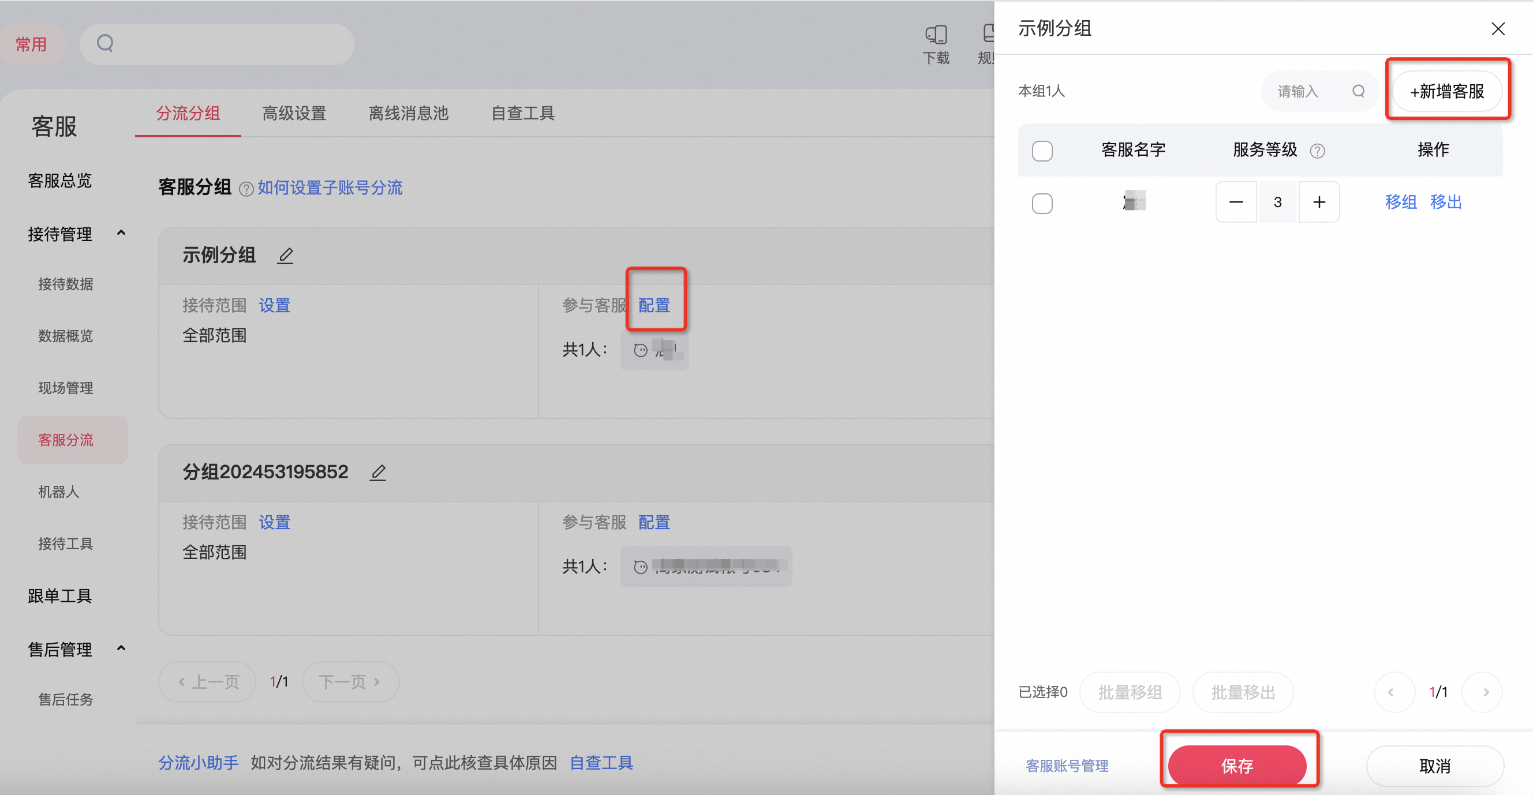Screen dimensions: 1533x795
Task: Click the search magnifier icon in the panel
Action: pos(1359,91)
